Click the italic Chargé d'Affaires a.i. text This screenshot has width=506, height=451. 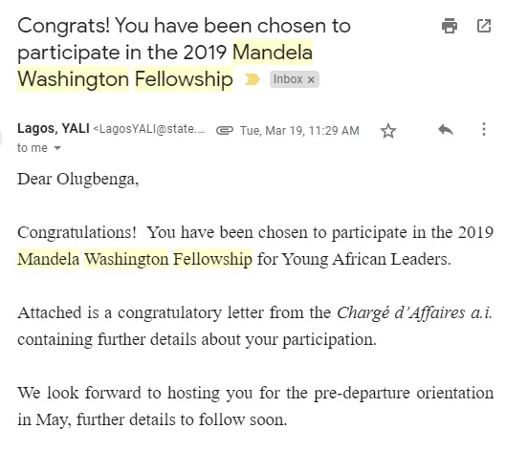tap(415, 312)
